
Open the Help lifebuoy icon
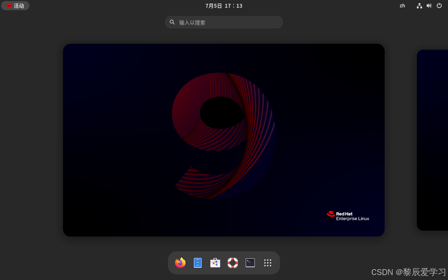[233, 263]
